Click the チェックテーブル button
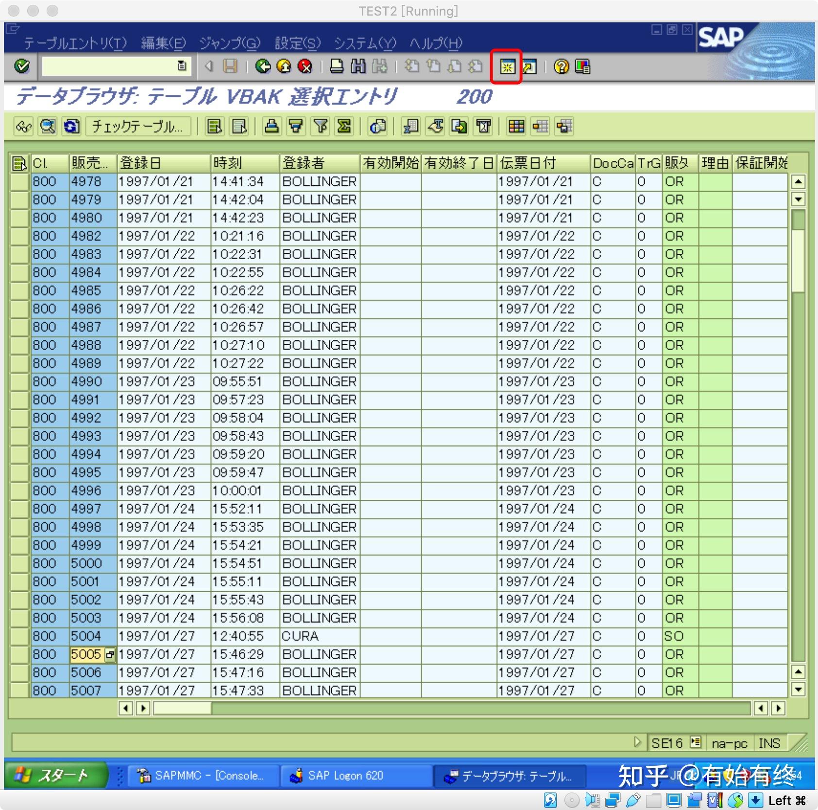The width and height of the screenshot is (818, 810). 137,127
